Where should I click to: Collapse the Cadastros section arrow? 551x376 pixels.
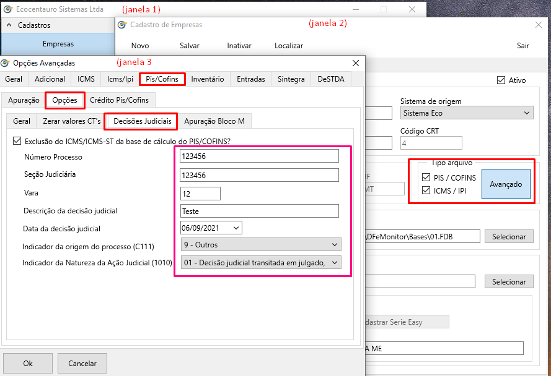pos(9,25)
